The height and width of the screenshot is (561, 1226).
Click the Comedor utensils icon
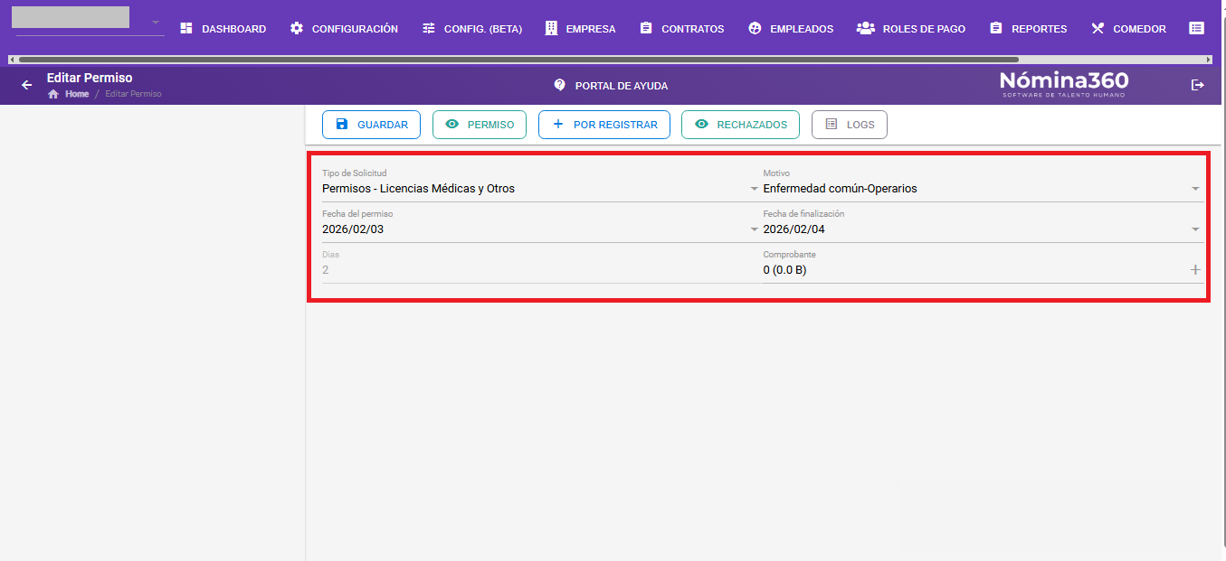(1098, 28)
